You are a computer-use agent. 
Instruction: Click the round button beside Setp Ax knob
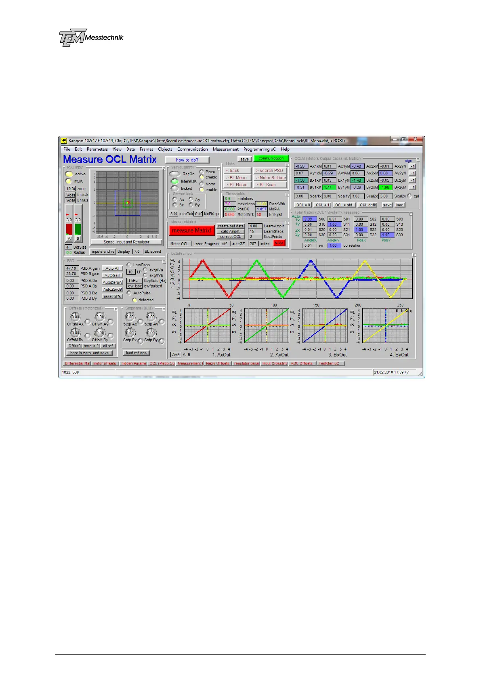pyautogui.click(x=140, y=322)
